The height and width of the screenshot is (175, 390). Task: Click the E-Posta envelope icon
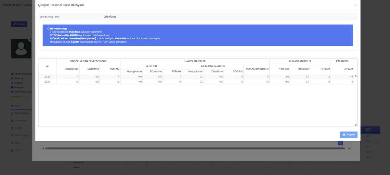(12, 78)
